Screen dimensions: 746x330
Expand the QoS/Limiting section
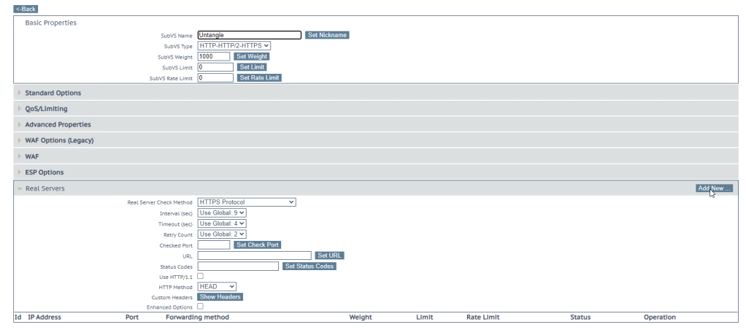point(46,109)
